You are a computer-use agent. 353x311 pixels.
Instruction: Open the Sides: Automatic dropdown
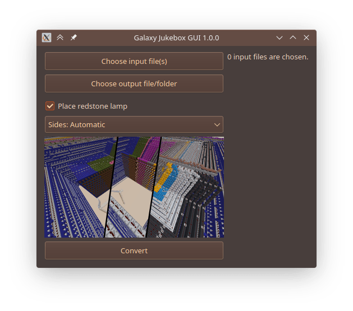point(134,124)
